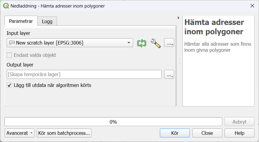This screenshot has width=259, height=142.
Task: Click the Output layer label
Action: [x=20, y=65]
